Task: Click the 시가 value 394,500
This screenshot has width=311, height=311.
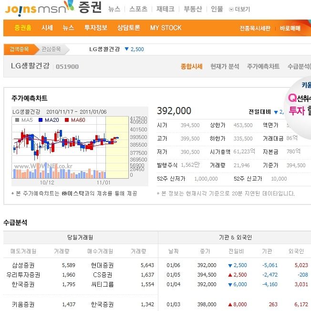Action: pos(190,125)
